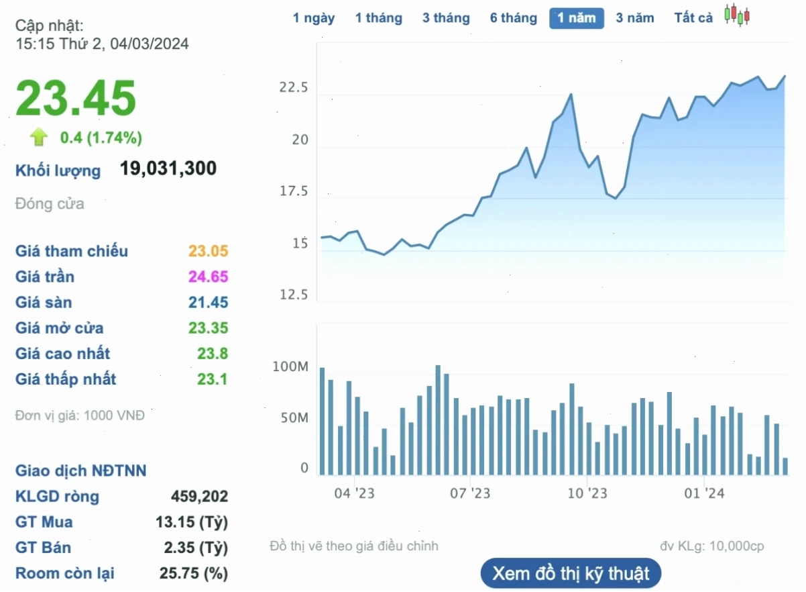Click the 'Giá mở cửa' label
The image size is (806, 592).
60,328
